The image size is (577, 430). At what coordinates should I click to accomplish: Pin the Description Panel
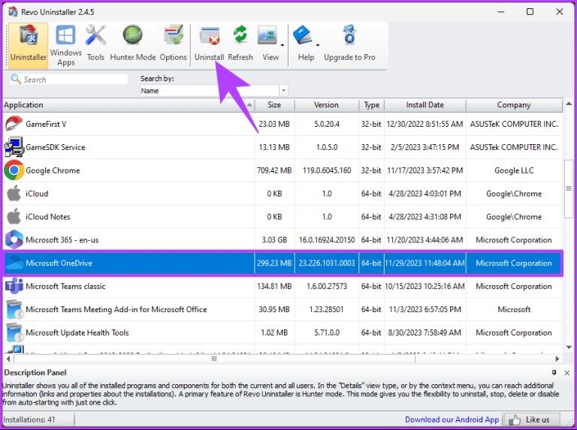(x=554, y=373)
